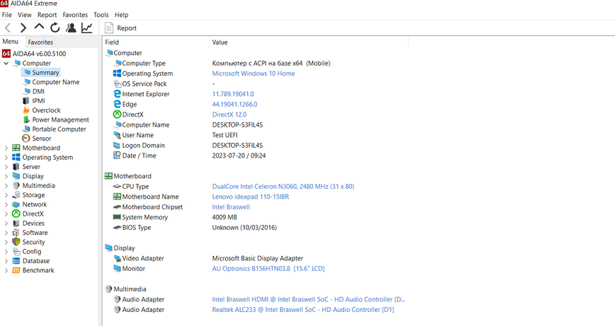Image resolution: width=615 pixels, height=326 pixels.
Task: Open the graph chart toolbar icon
Action: click(x=86, y=28)
